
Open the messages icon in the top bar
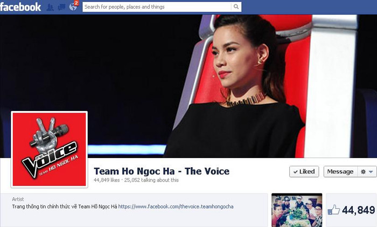click(61, 7)
